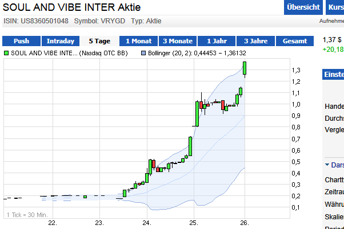Switch to the Intraday tab
Image resolution: width=344 pixels, height=229 pixels.
[x=61, y=41]
